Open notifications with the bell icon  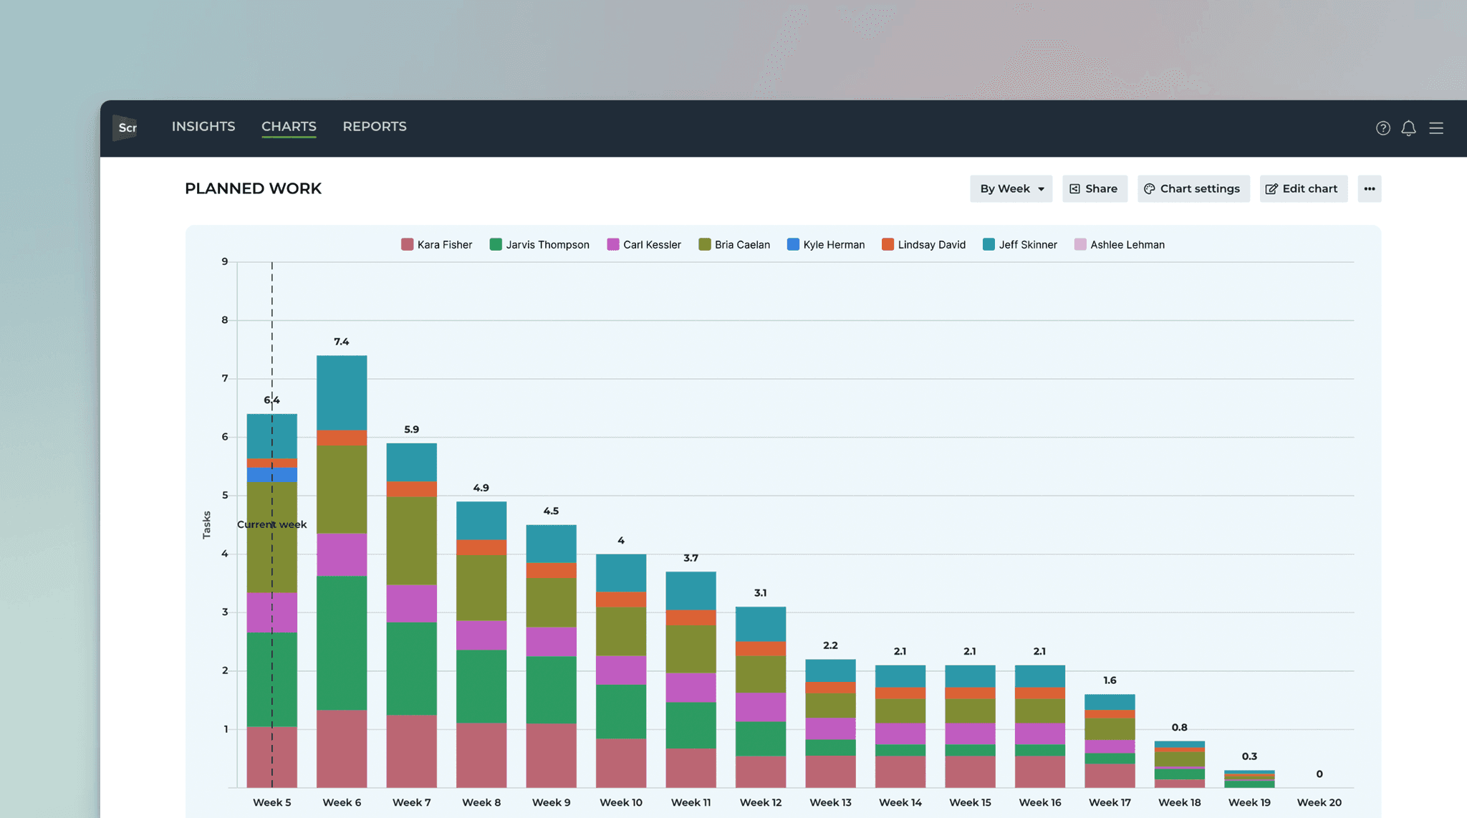(x=1409, y=128)
